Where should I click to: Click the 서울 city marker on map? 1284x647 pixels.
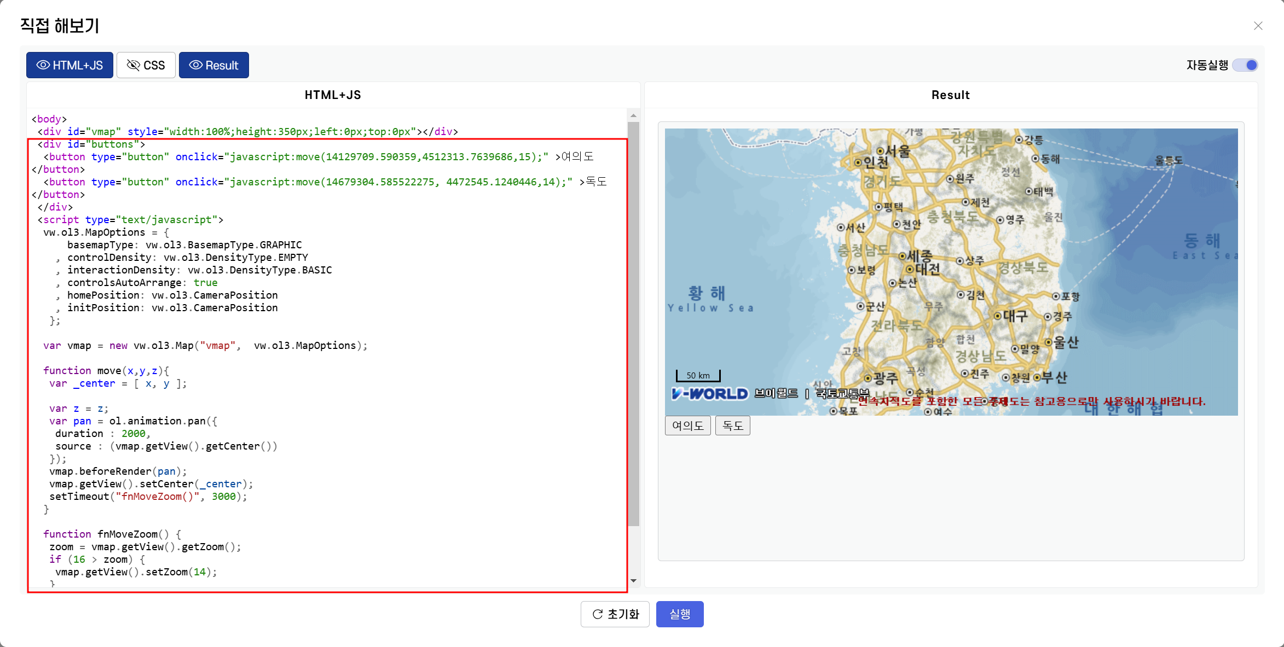(x=881, y=151)
